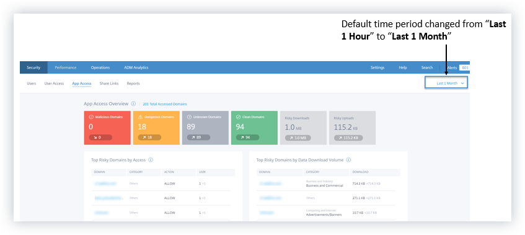Click trend pill showing 1.0 MB on Risky Downloads

pos(298,138)
